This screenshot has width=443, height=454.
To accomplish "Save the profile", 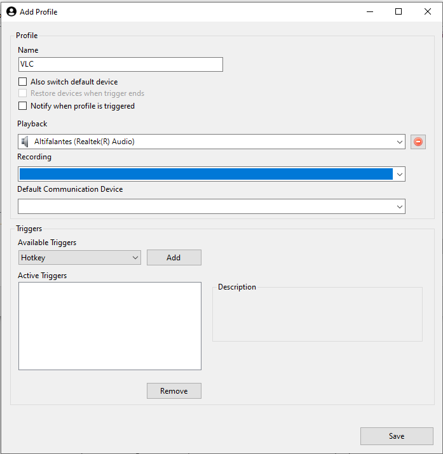I will click(397, 436).
